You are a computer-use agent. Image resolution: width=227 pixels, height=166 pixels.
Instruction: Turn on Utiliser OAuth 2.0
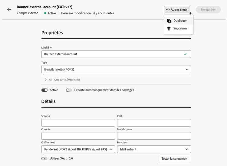point(44,158)
